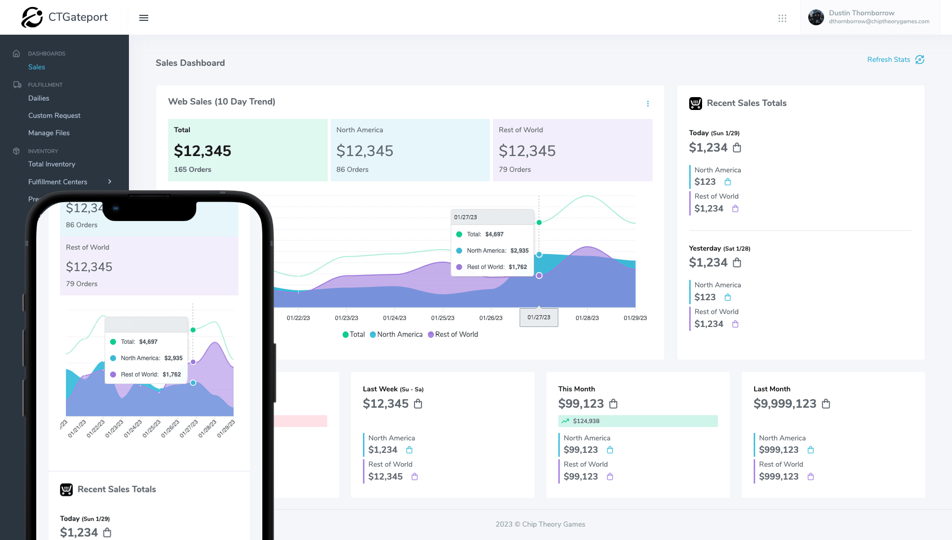
Task: Click the 01/27/23 highlighted axis label
Action: 539,318
